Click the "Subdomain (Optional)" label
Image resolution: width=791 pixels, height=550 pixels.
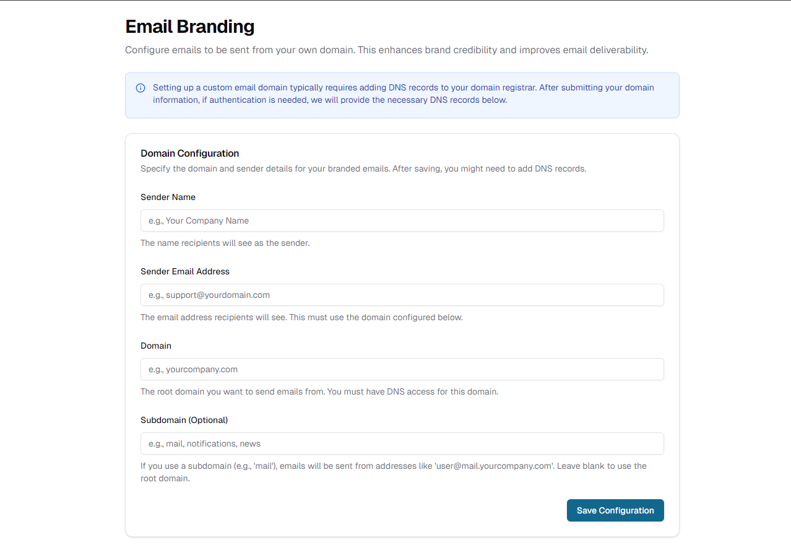pos(184,420)
